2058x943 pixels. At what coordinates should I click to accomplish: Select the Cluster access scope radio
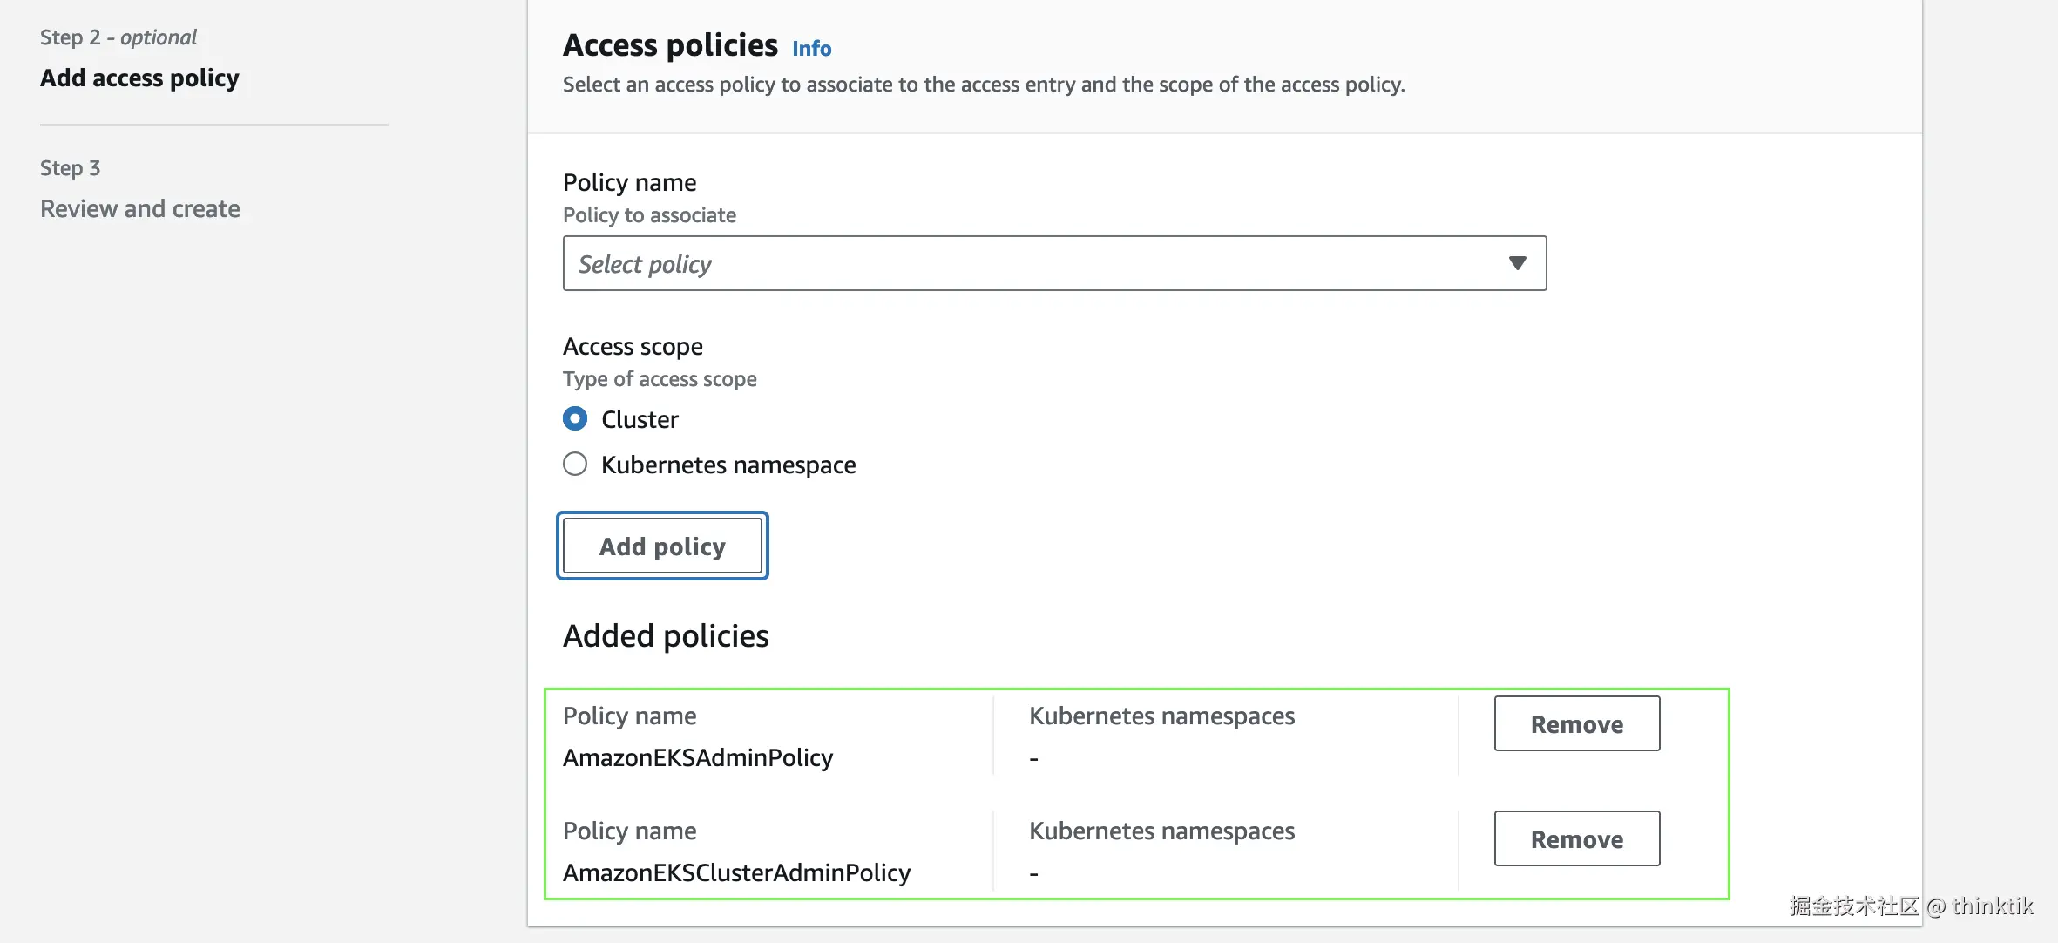tap(575, 419)
